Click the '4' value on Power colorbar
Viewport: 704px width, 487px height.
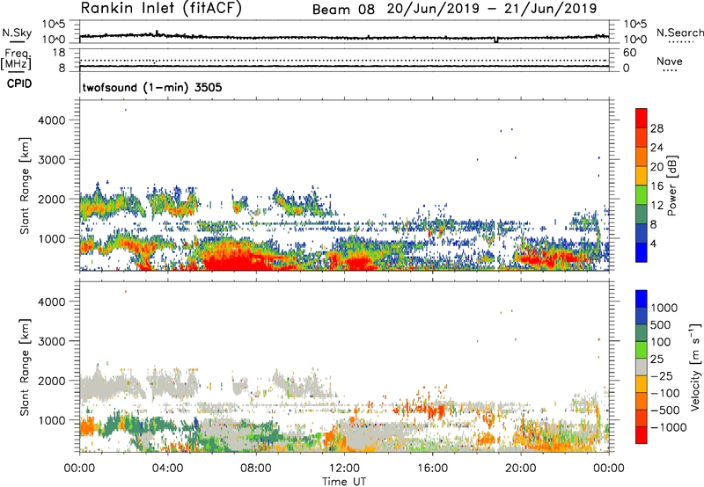coord(654,244)
